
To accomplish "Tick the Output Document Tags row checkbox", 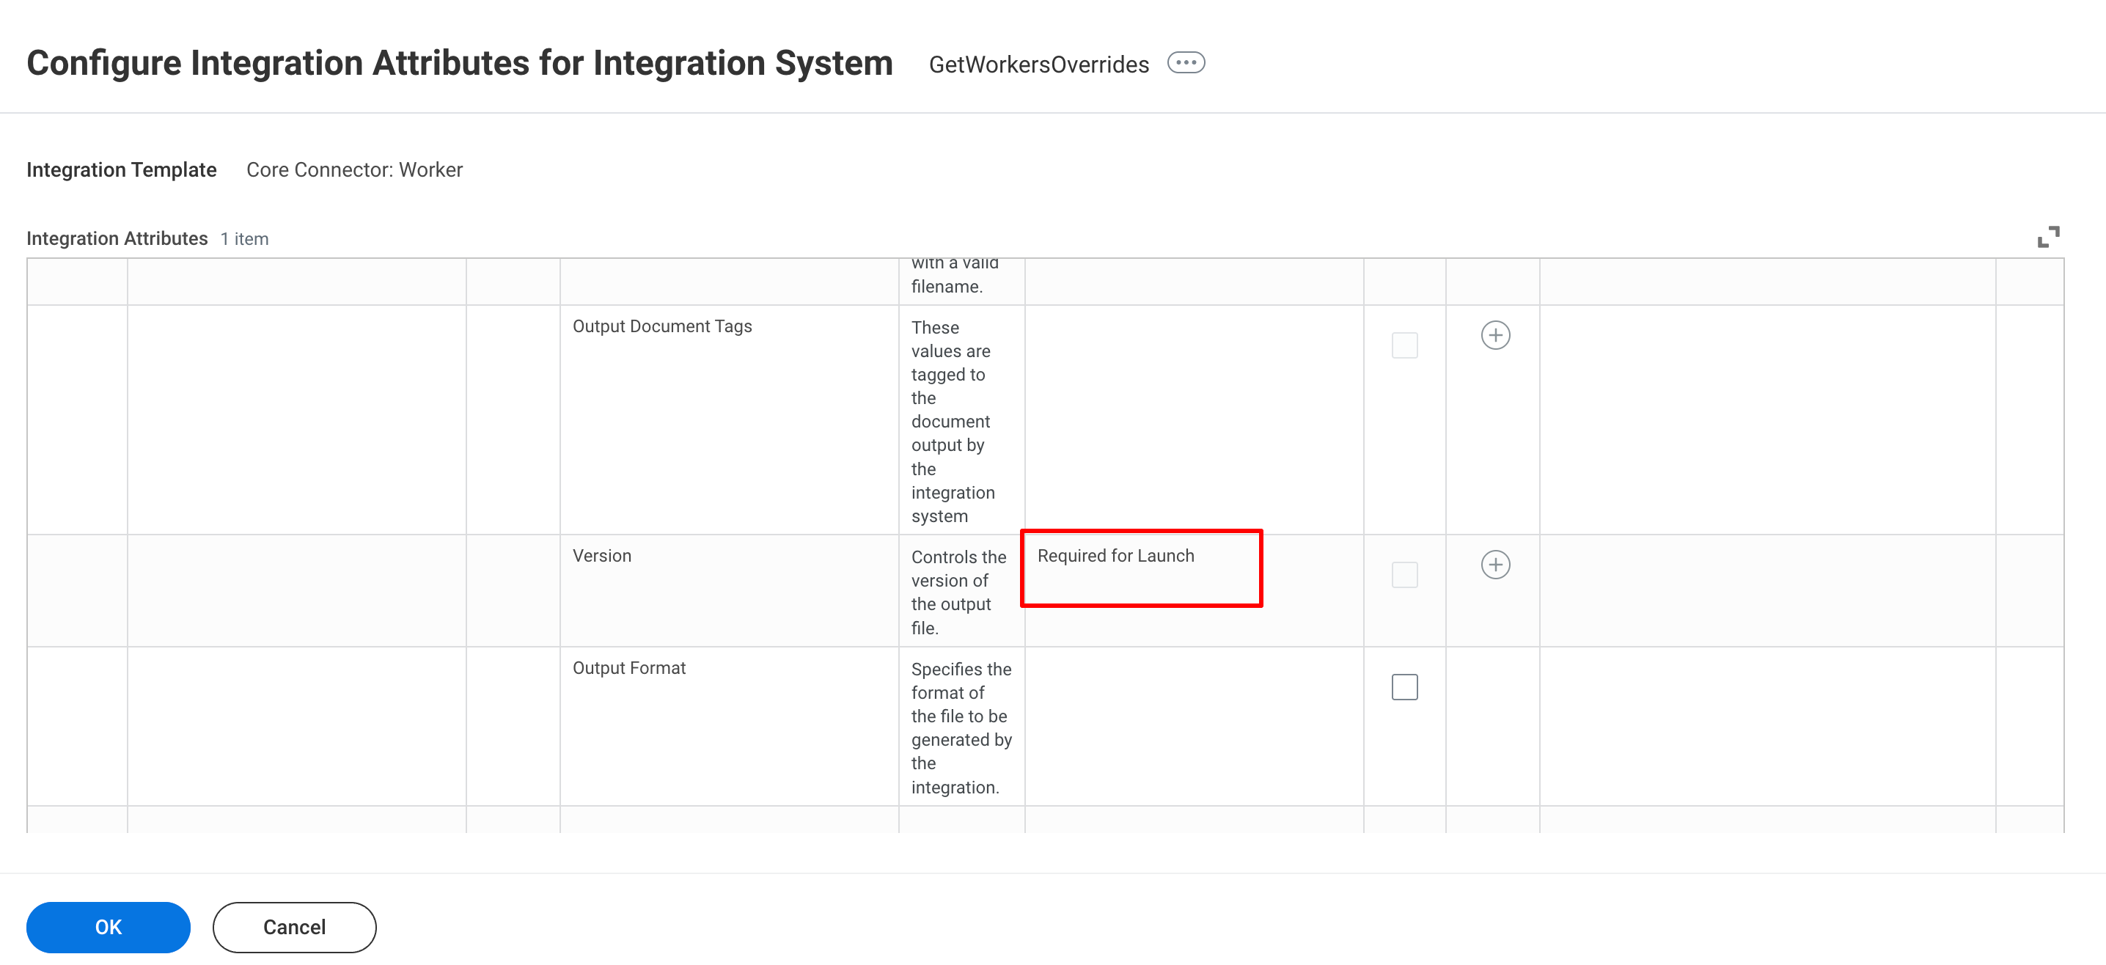I will coord(1404,345).
